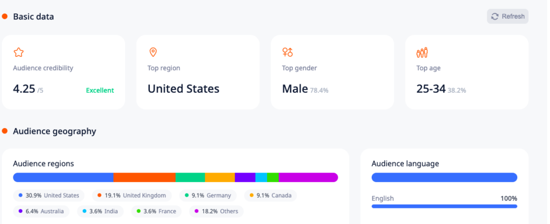Click the 18.2% Others legend chip

coord(216,211)
